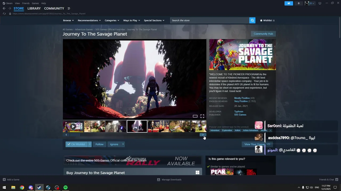341x191 pixels.
Task: Click the View Your Queue arrow icon
Action: pos(269,144)
